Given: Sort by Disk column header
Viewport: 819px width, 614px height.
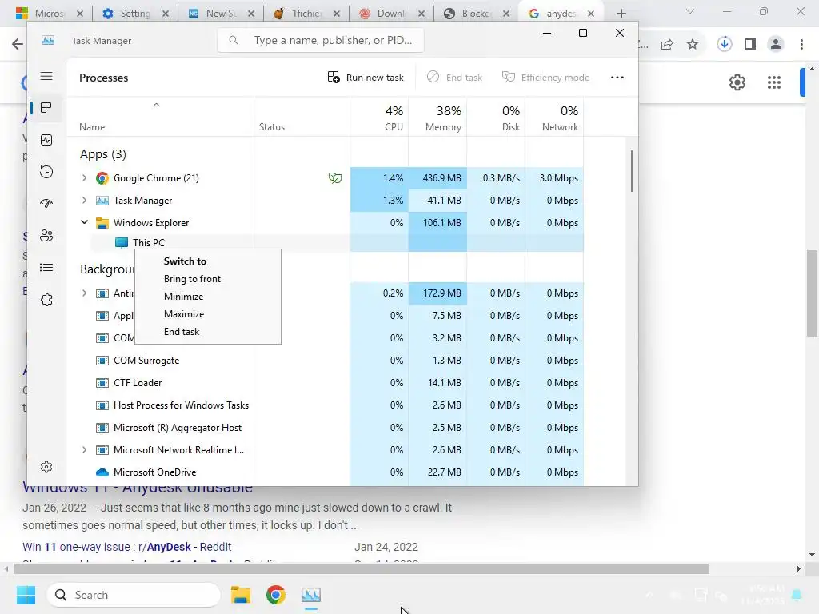Looking at the screenshot, I should pos(496,118).
